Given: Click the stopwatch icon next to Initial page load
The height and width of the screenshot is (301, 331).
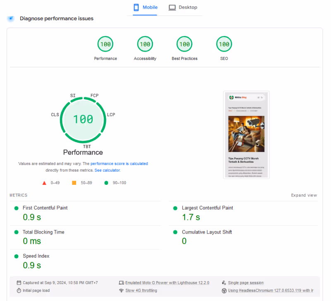Looking at the screenshot, I should tap(18, 291).
